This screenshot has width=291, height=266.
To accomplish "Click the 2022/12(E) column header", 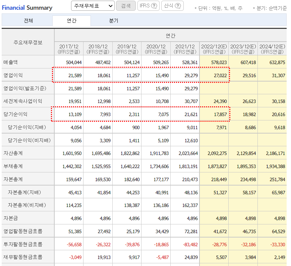I will pyautogui.click(x=214, y=49).
